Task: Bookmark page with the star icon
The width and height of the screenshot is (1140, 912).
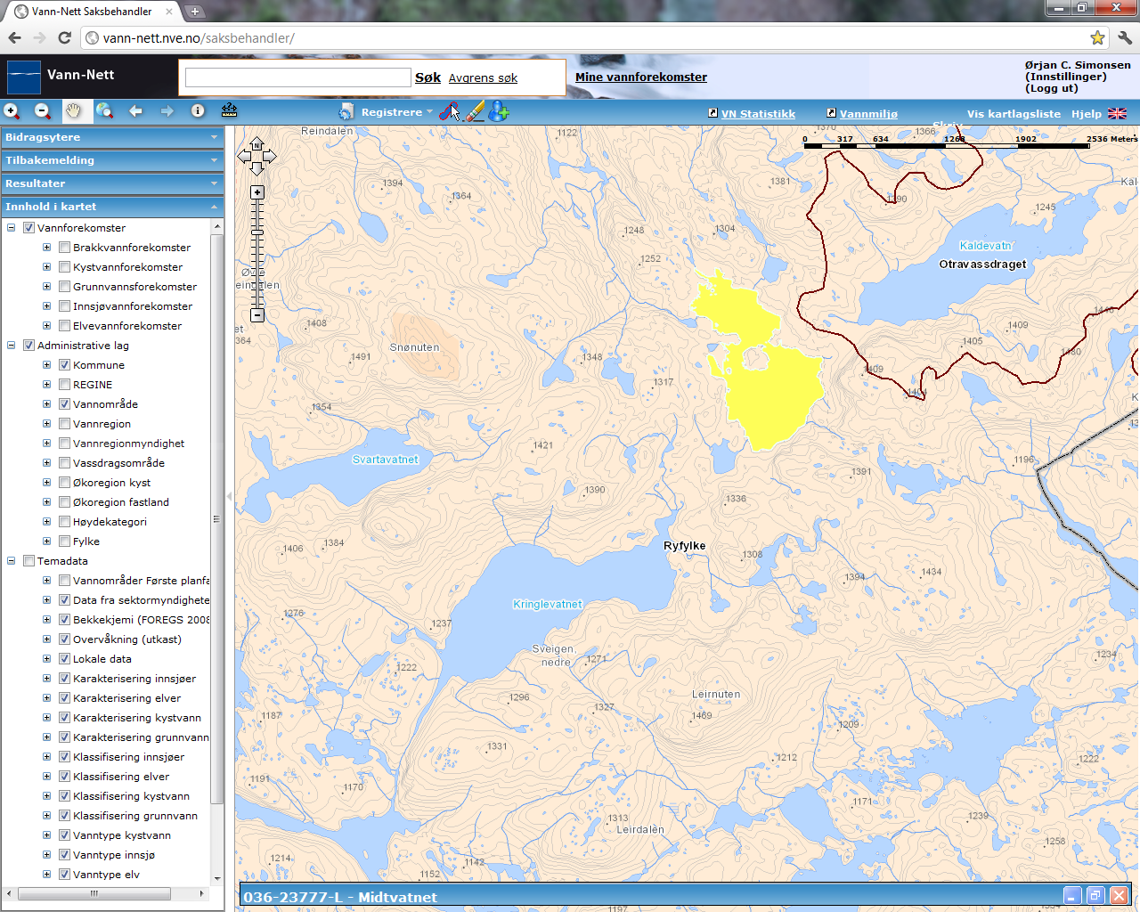Action: click(x=1097, y=37)
